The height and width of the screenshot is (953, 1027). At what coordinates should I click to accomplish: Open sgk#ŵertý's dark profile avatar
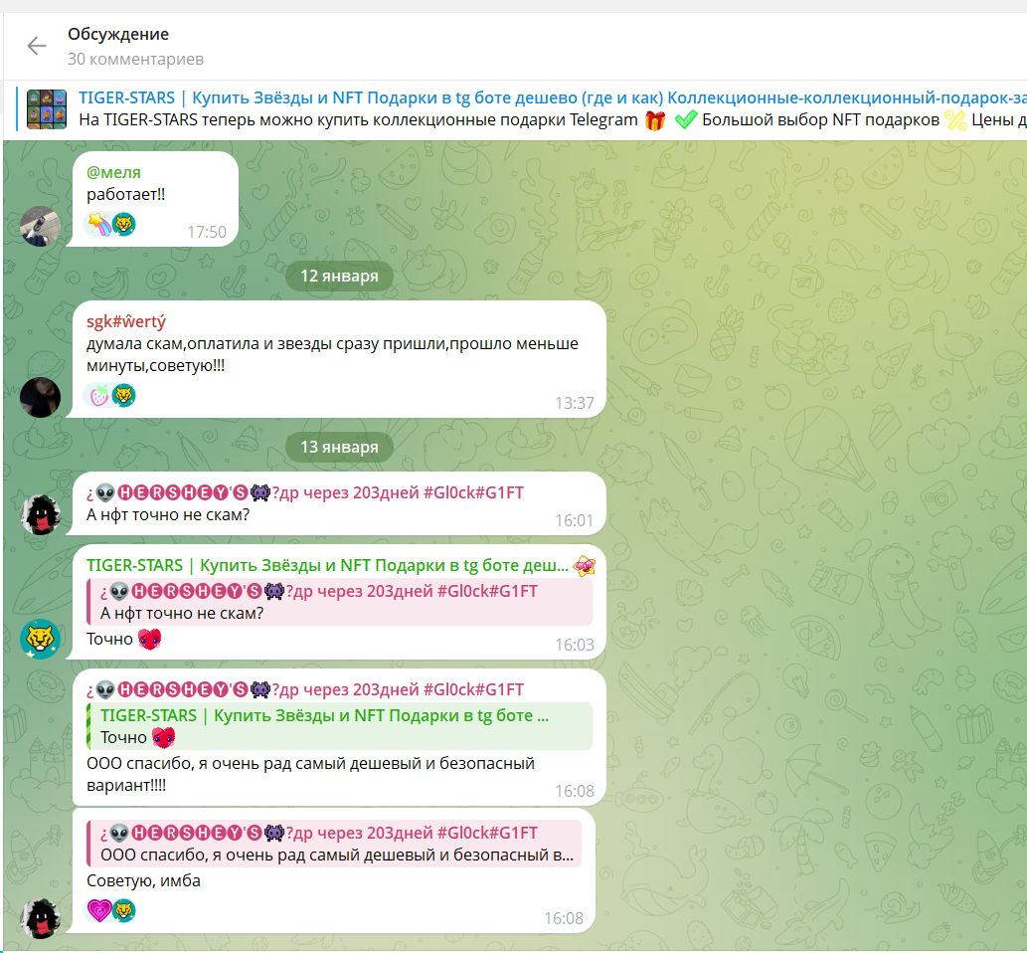tap(41, 397)
